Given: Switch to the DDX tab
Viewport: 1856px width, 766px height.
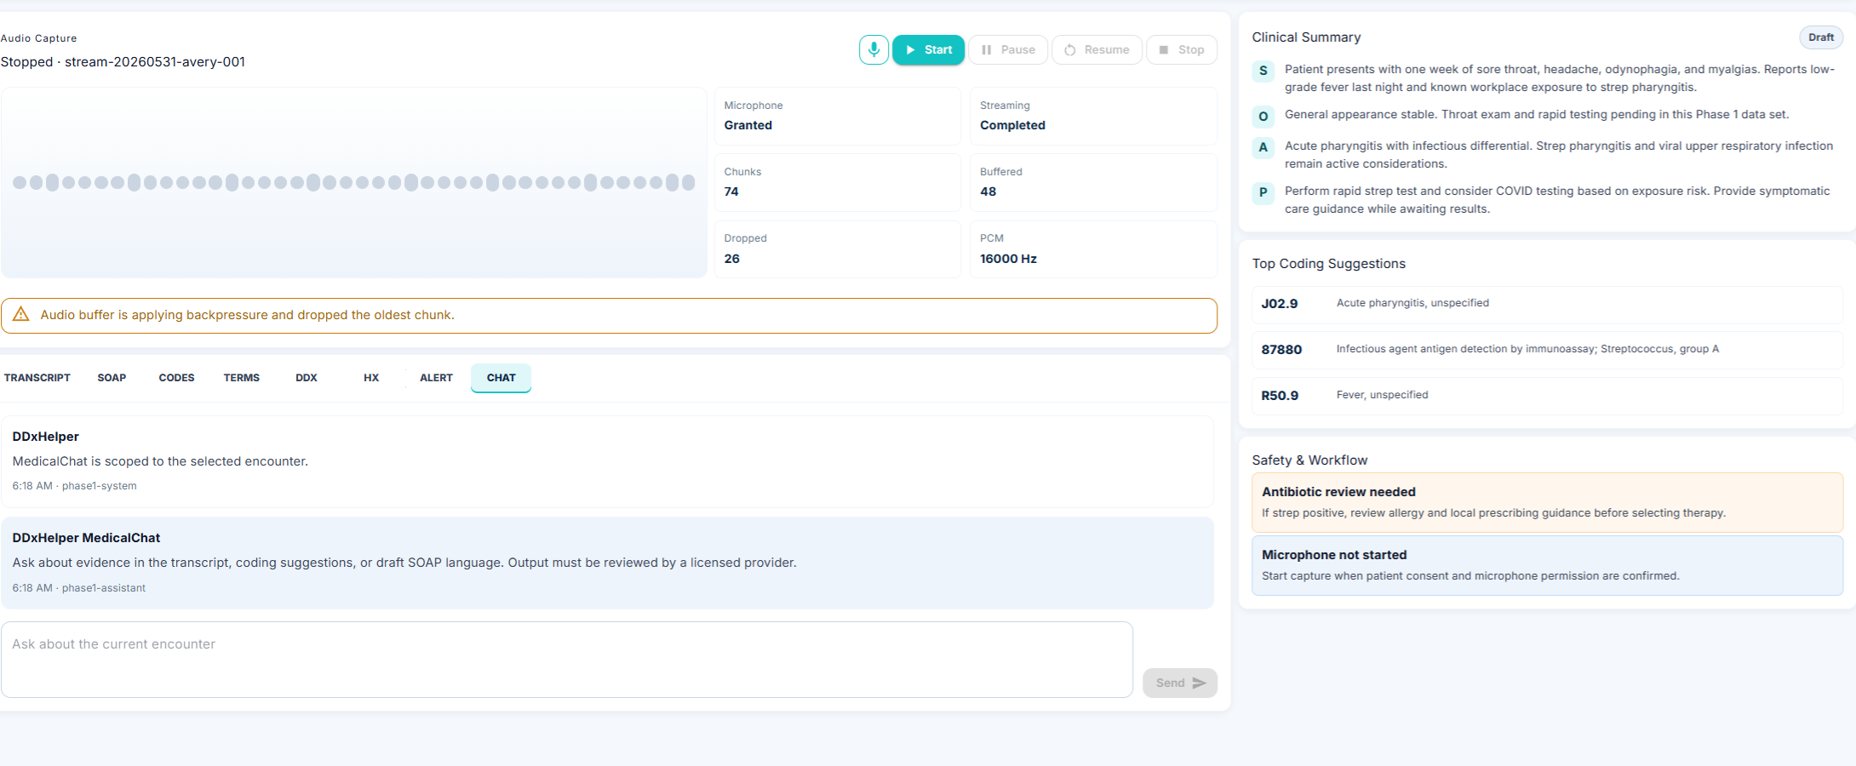Looking at the screenshot, I should click(306, 378).
